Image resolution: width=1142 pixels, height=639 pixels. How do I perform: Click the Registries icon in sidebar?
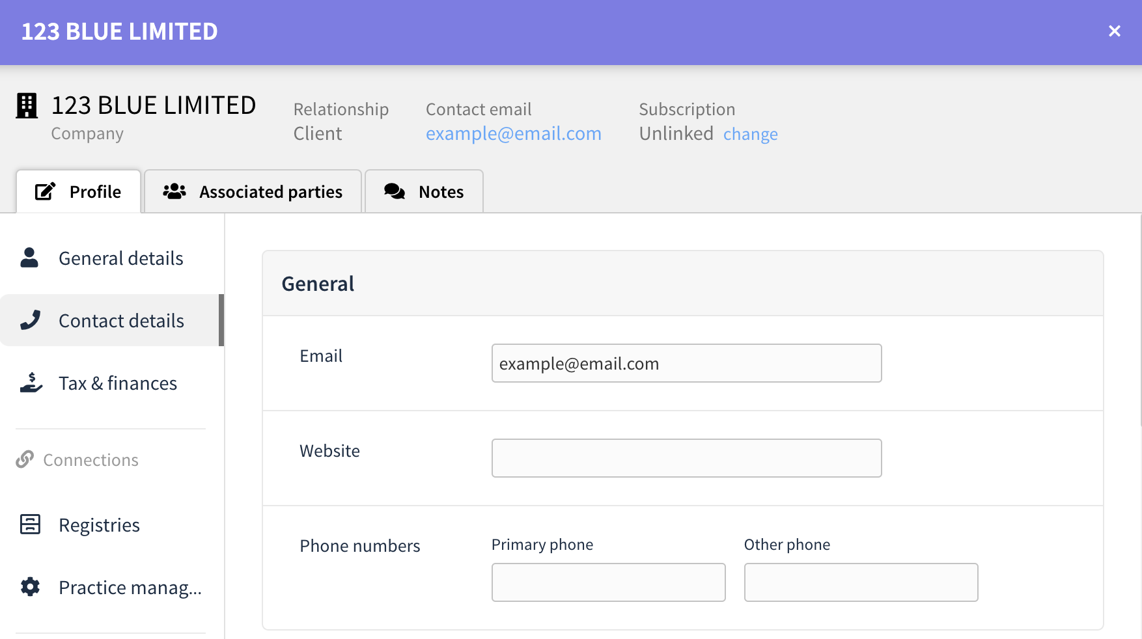point(30,524)
